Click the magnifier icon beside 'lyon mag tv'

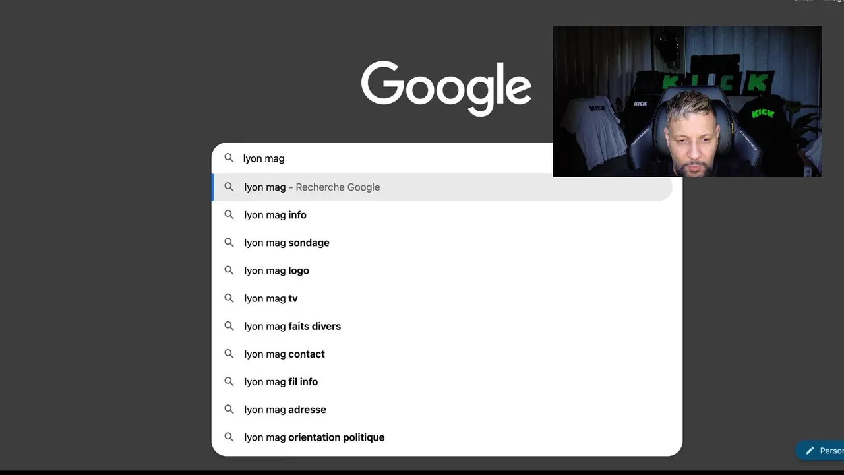(229, 298)
